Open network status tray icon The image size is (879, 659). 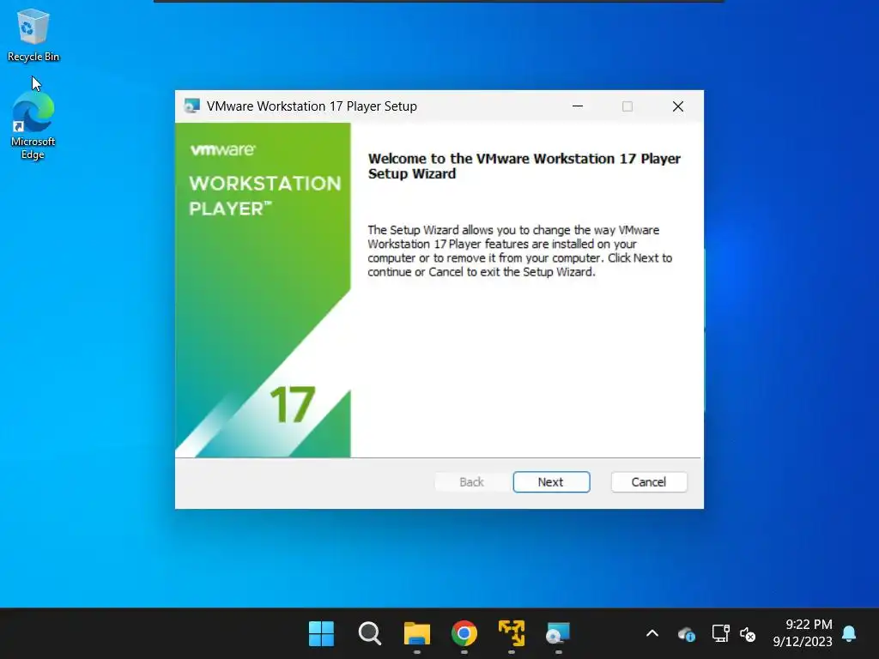720,634
